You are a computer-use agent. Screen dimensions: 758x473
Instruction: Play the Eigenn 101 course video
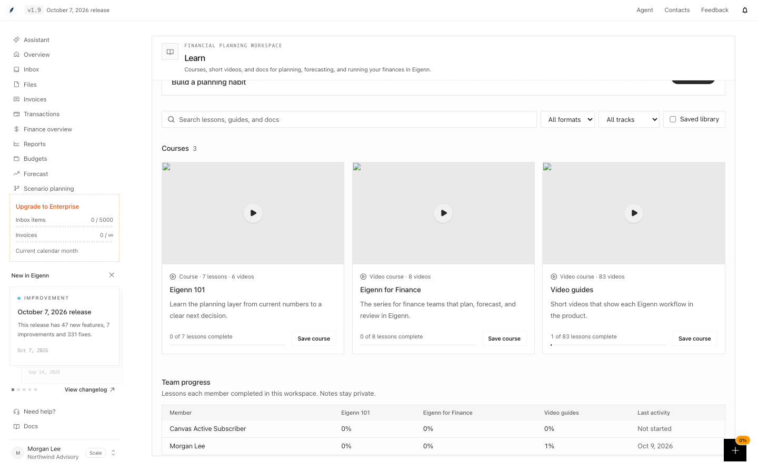pos(253,213)
